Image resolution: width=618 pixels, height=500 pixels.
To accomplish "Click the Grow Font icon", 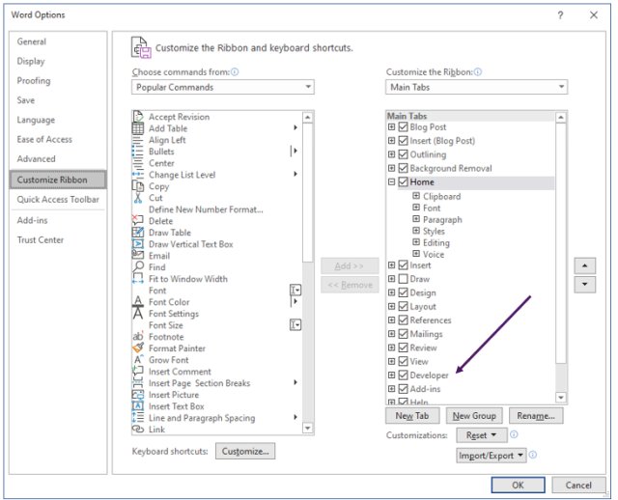I will point(138,360).
